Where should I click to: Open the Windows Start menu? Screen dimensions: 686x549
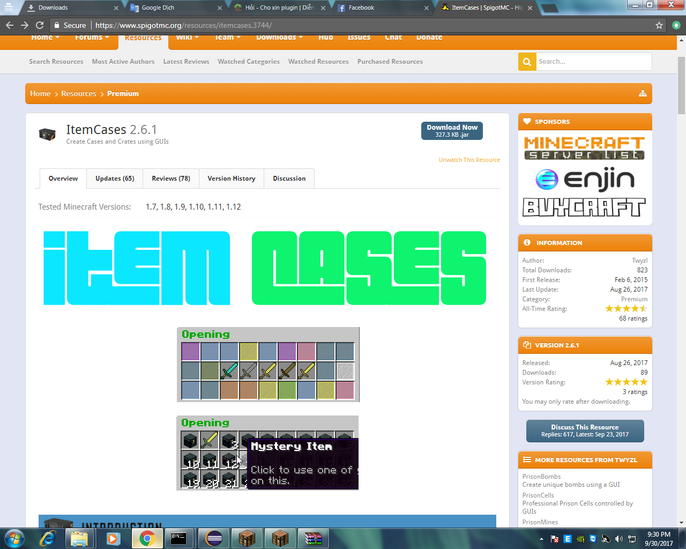pos(14,538)
